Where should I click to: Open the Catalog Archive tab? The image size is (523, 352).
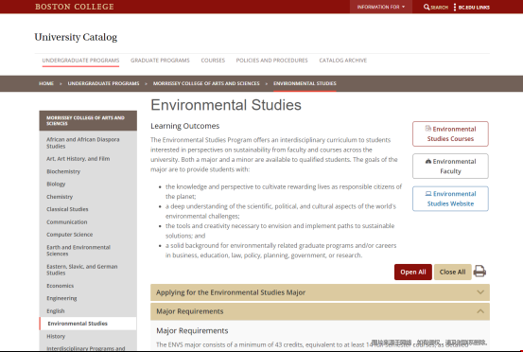pos(343,61)
